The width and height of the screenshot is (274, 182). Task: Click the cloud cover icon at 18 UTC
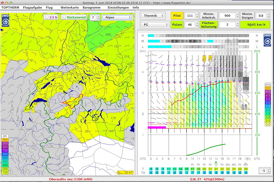(240, 164)
